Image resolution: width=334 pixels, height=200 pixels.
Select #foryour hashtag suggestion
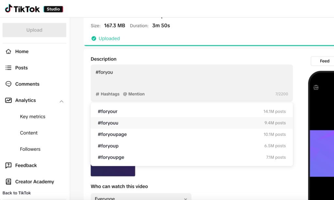[192, 111]
